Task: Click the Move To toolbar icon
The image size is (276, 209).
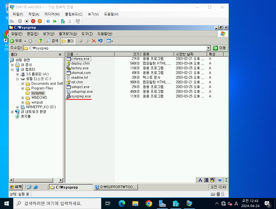Action: pyautogui.click(x=80, y=41)
